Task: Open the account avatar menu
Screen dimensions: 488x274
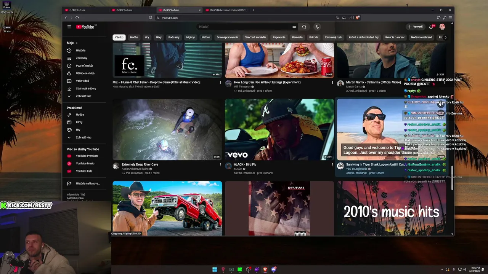Action: click(x=442, y=27)
